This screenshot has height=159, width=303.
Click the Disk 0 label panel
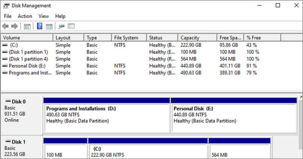(22, 115)
